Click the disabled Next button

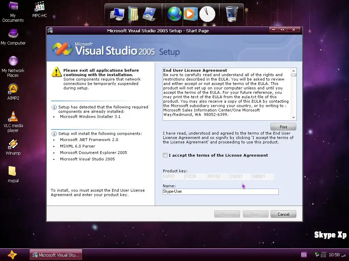256,214
